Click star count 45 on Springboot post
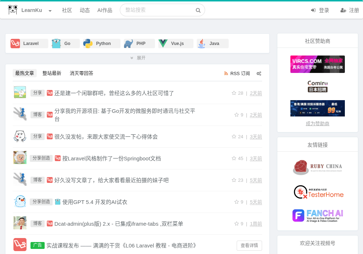363x254 pixels. point(237,159)
